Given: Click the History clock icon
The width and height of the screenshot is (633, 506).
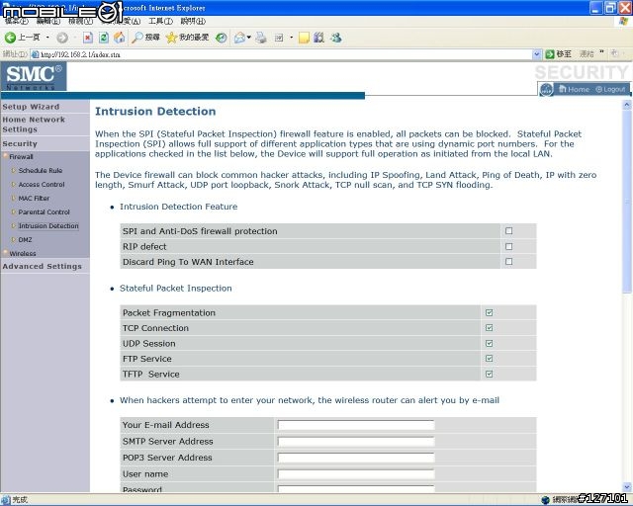Looking at the screenshot, I should tap(221, 38).
